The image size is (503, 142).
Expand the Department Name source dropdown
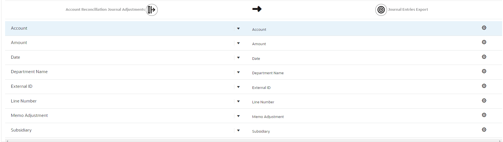click(x=238, y=72)
